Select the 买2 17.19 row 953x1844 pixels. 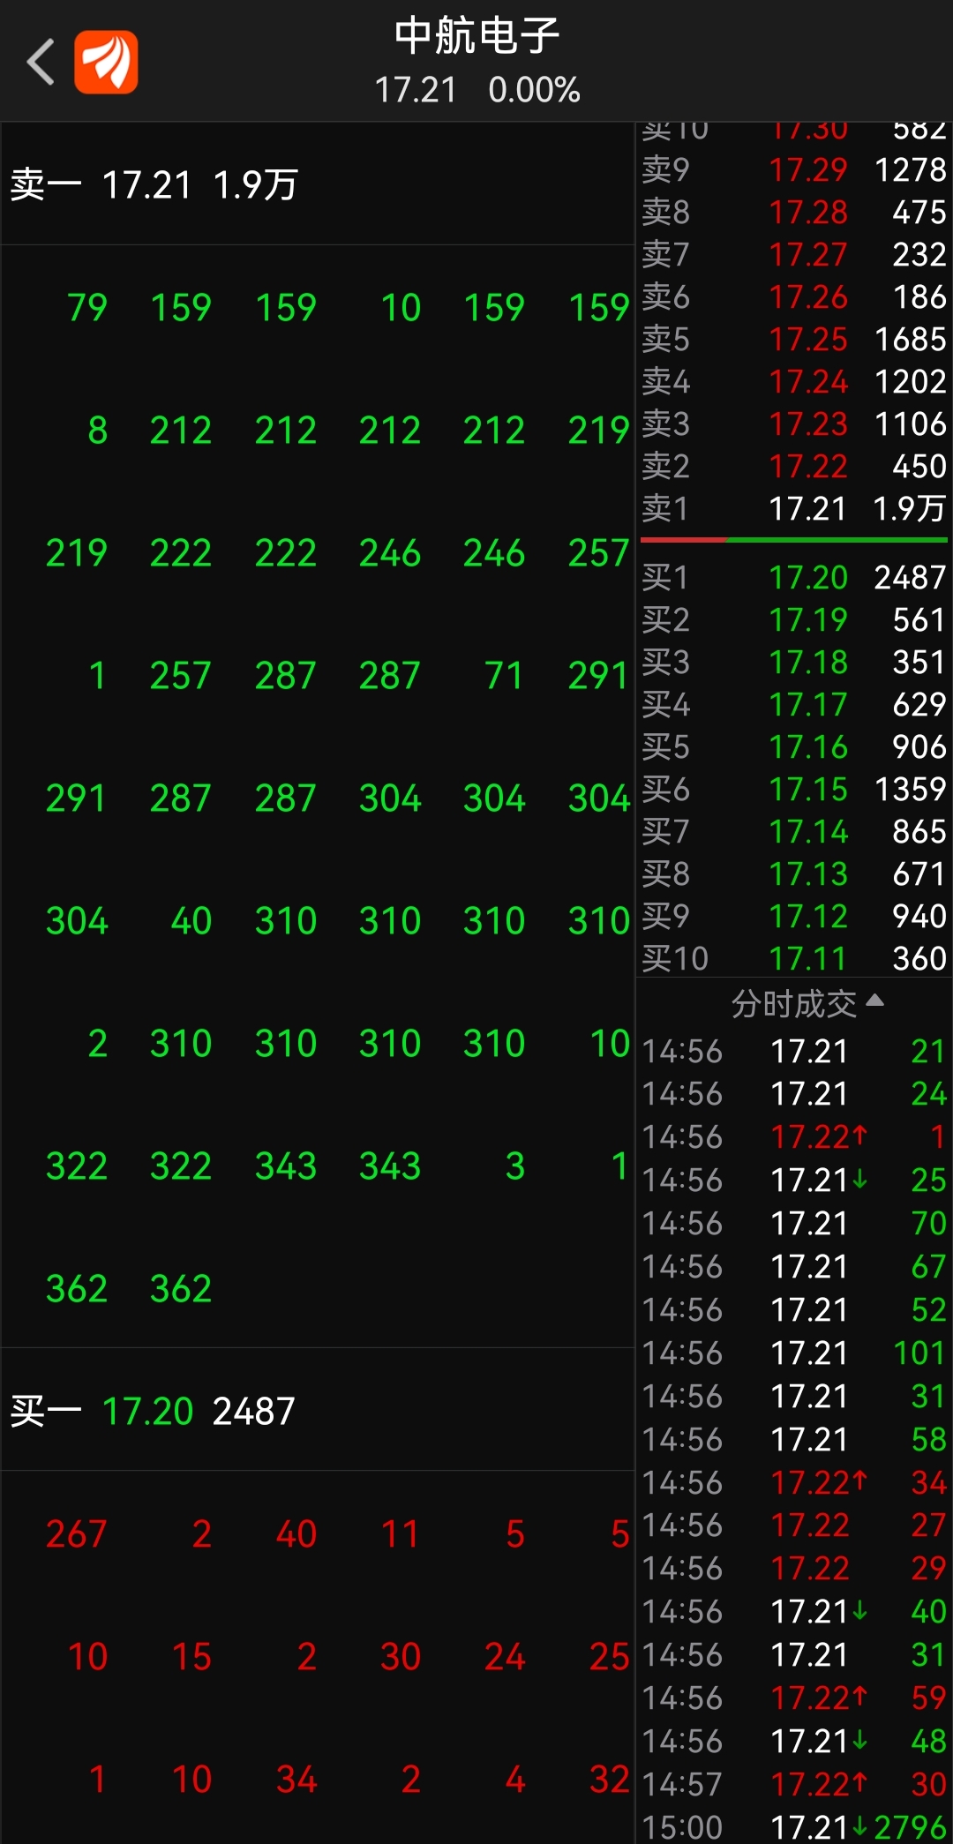tap(794, 619)
